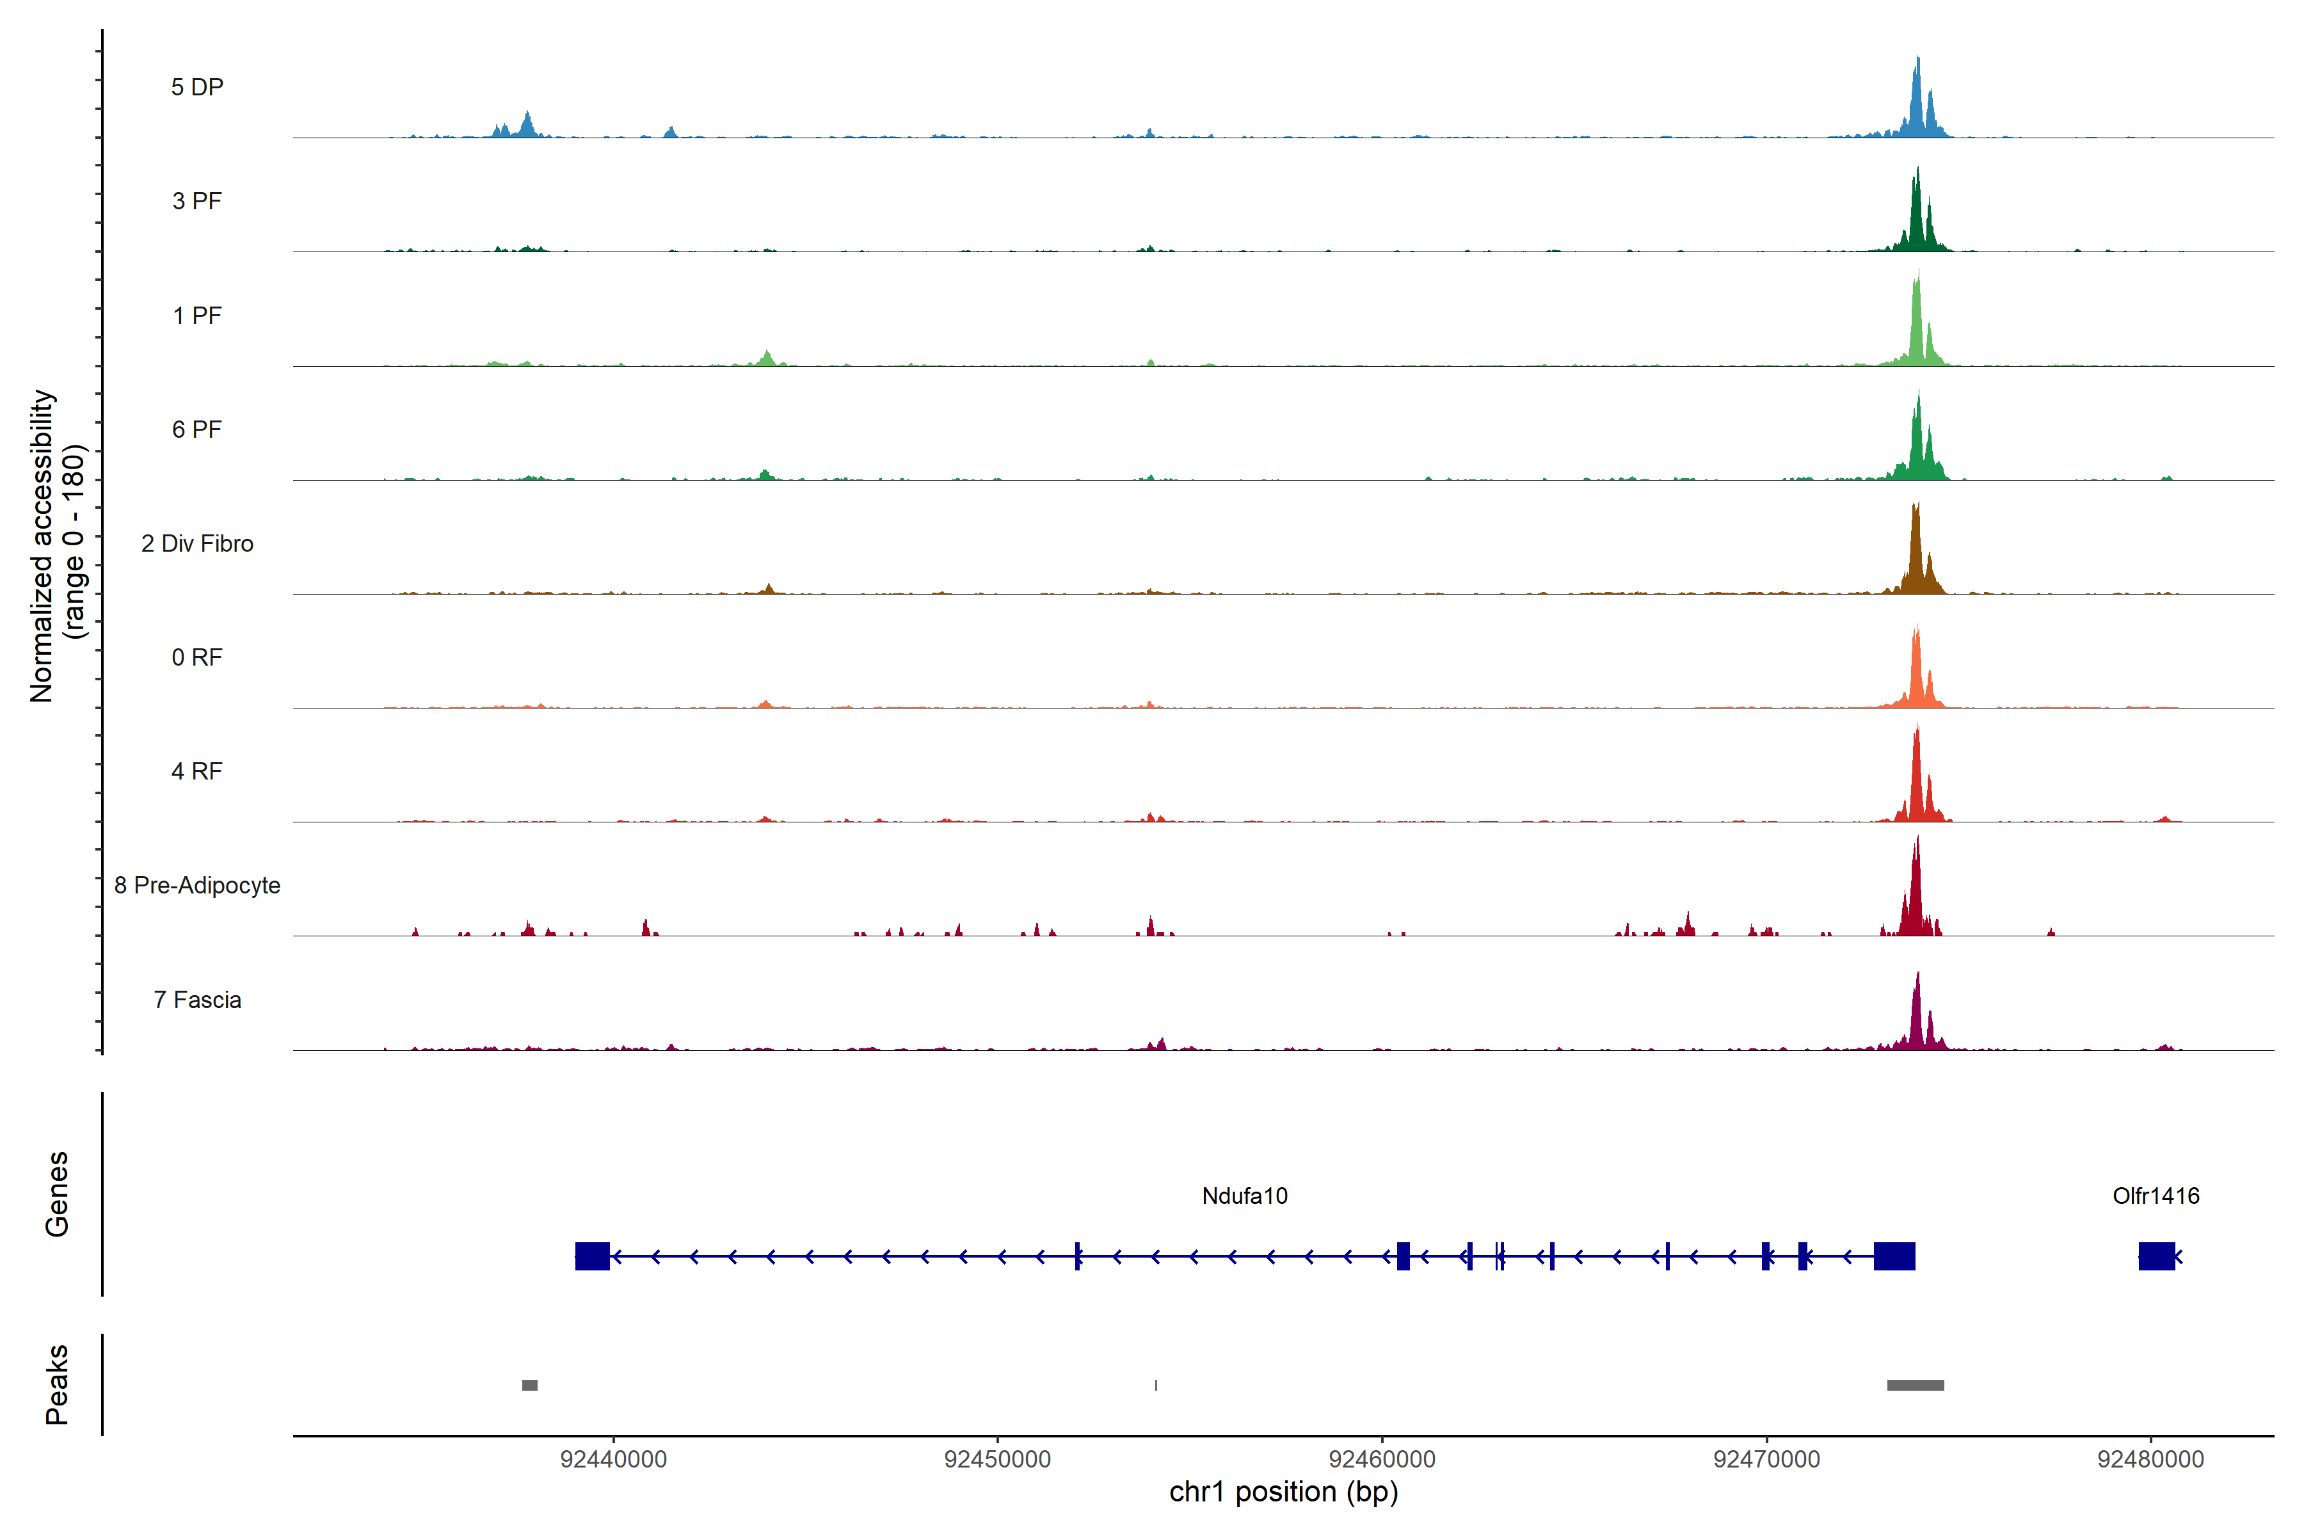Click the widest gray peak bar
This screenshot has width=2304, height=1536.
tap(1915, 1385)
